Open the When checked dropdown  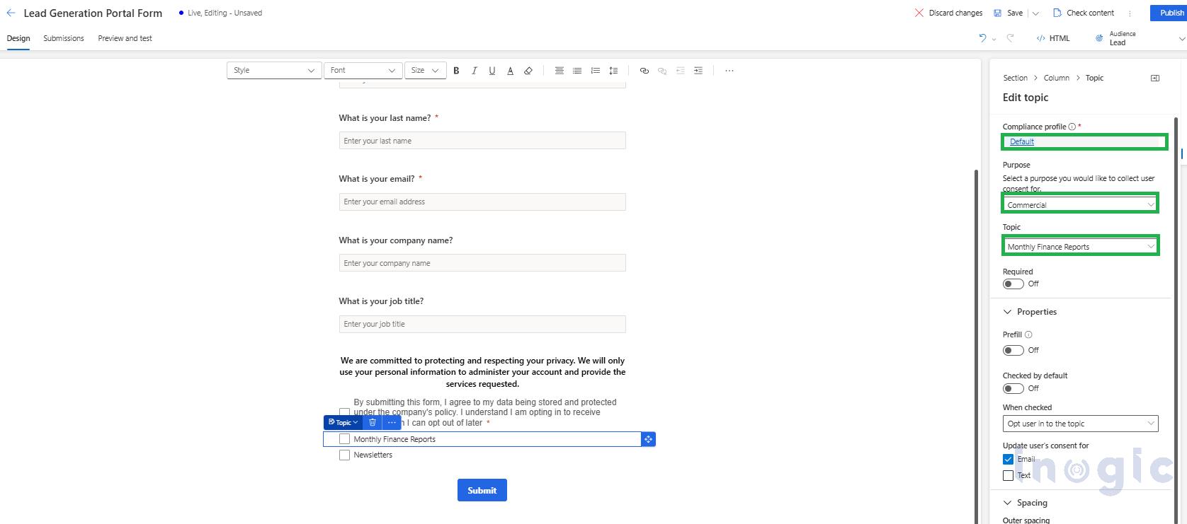click(x=1080, y=424)
